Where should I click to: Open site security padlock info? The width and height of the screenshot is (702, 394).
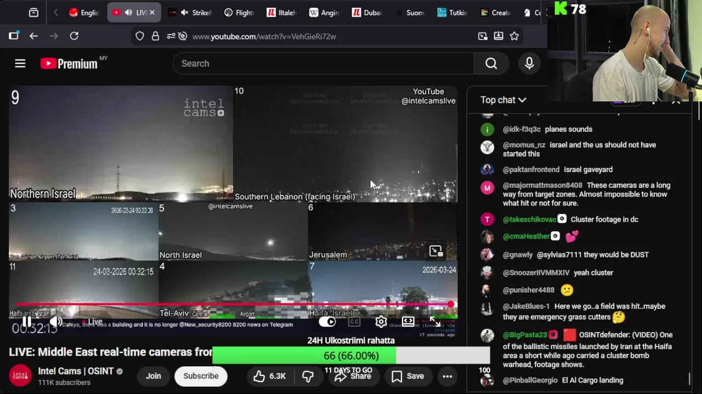pyautogui.click(x=155, y=36)
